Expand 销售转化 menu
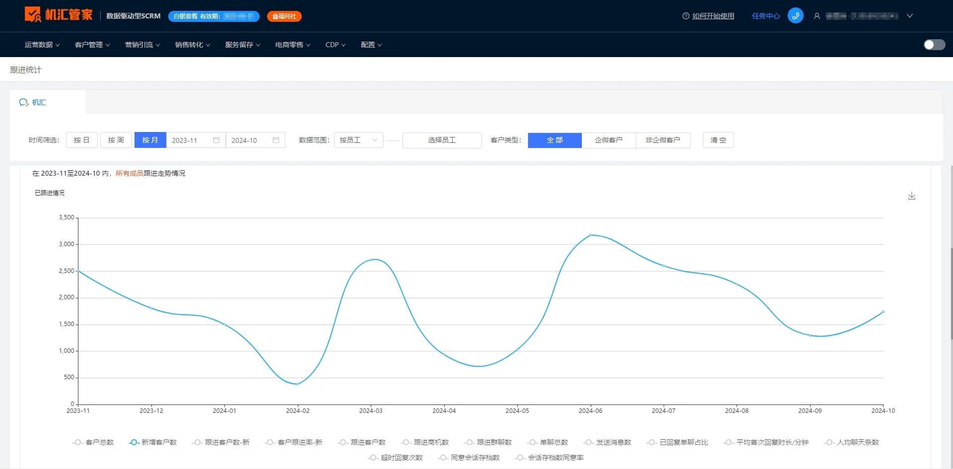 tap(193, 45)
